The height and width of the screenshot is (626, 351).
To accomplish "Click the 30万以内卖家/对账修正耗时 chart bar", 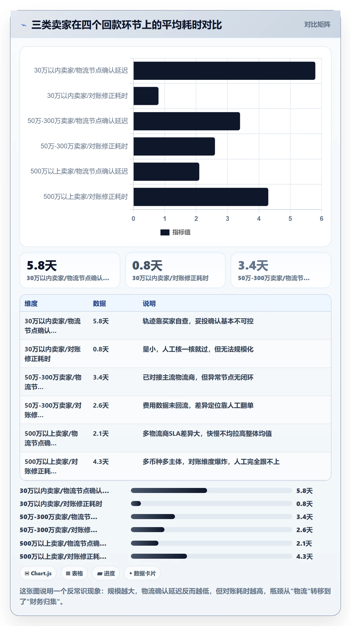I will pyautogui.click(x=146, y=96).
